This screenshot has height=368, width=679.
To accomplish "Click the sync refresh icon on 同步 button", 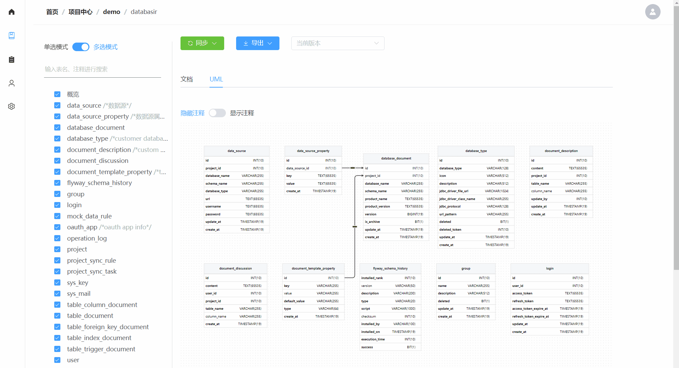I will pyautogui.click(x=190, y=43).
